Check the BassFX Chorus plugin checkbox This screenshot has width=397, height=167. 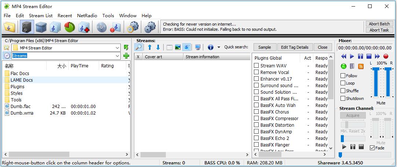point(256,112)
